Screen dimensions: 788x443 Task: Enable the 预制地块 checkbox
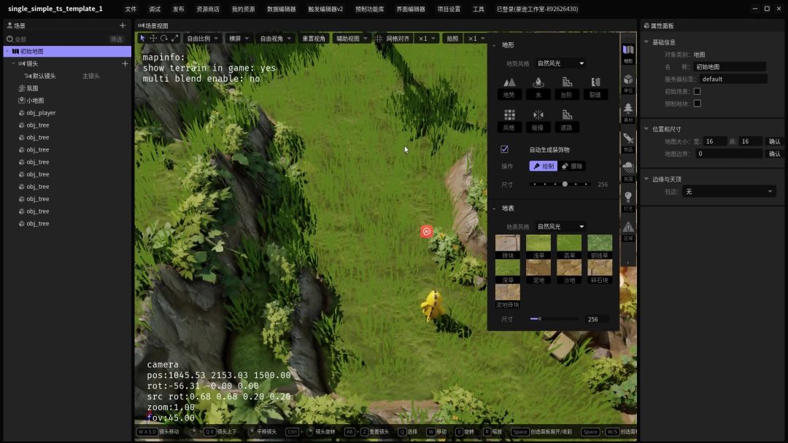(697, 103)
